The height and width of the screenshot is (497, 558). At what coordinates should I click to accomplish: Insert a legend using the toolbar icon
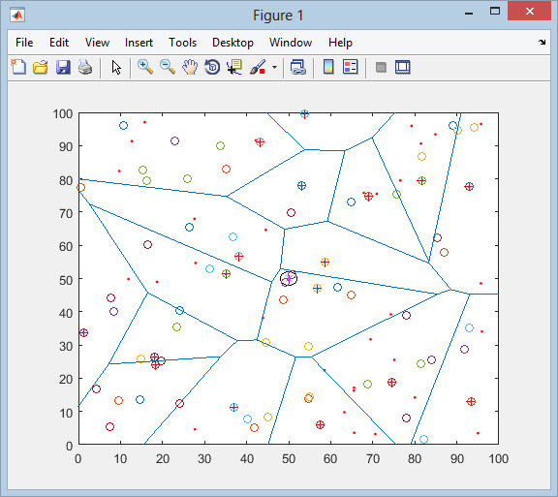(350, 67)
